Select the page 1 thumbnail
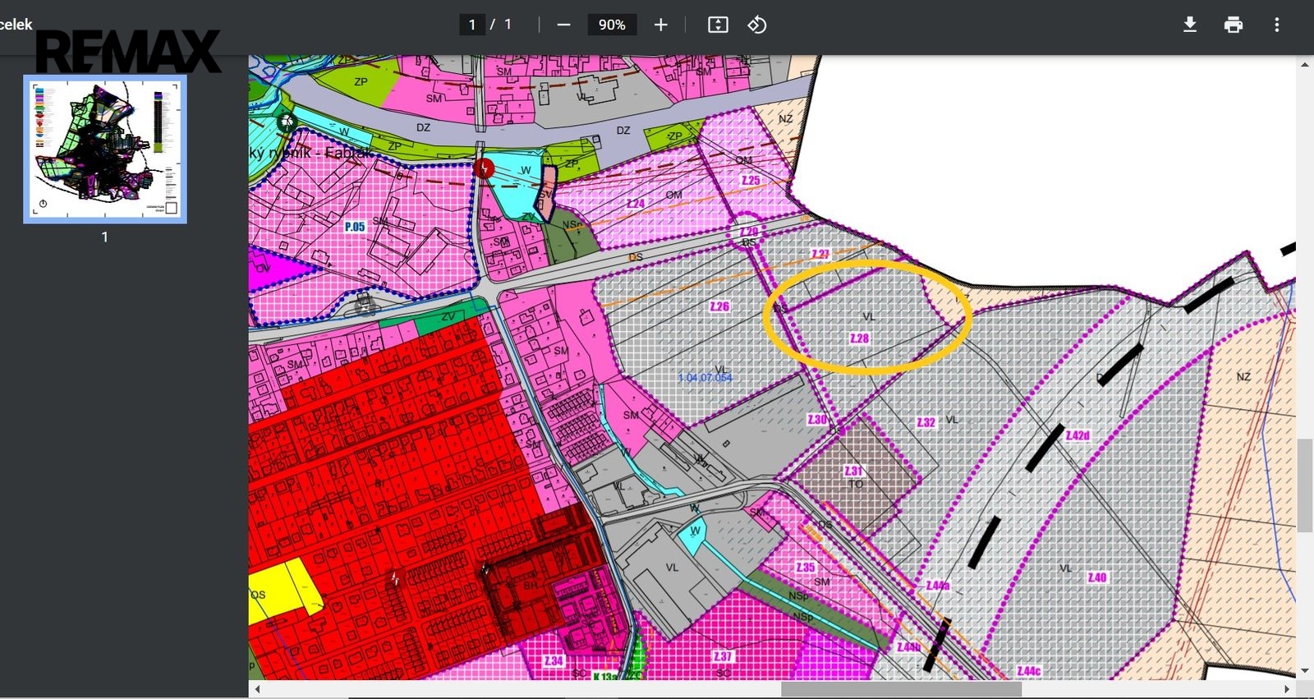This screenshot has height=699, width=1314. click(x=105, y=149)
